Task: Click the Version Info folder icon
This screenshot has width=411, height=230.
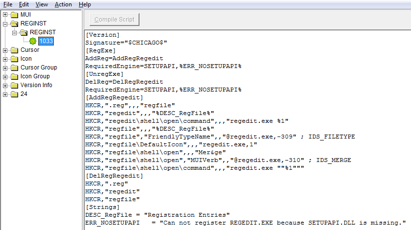Action: 14,85
